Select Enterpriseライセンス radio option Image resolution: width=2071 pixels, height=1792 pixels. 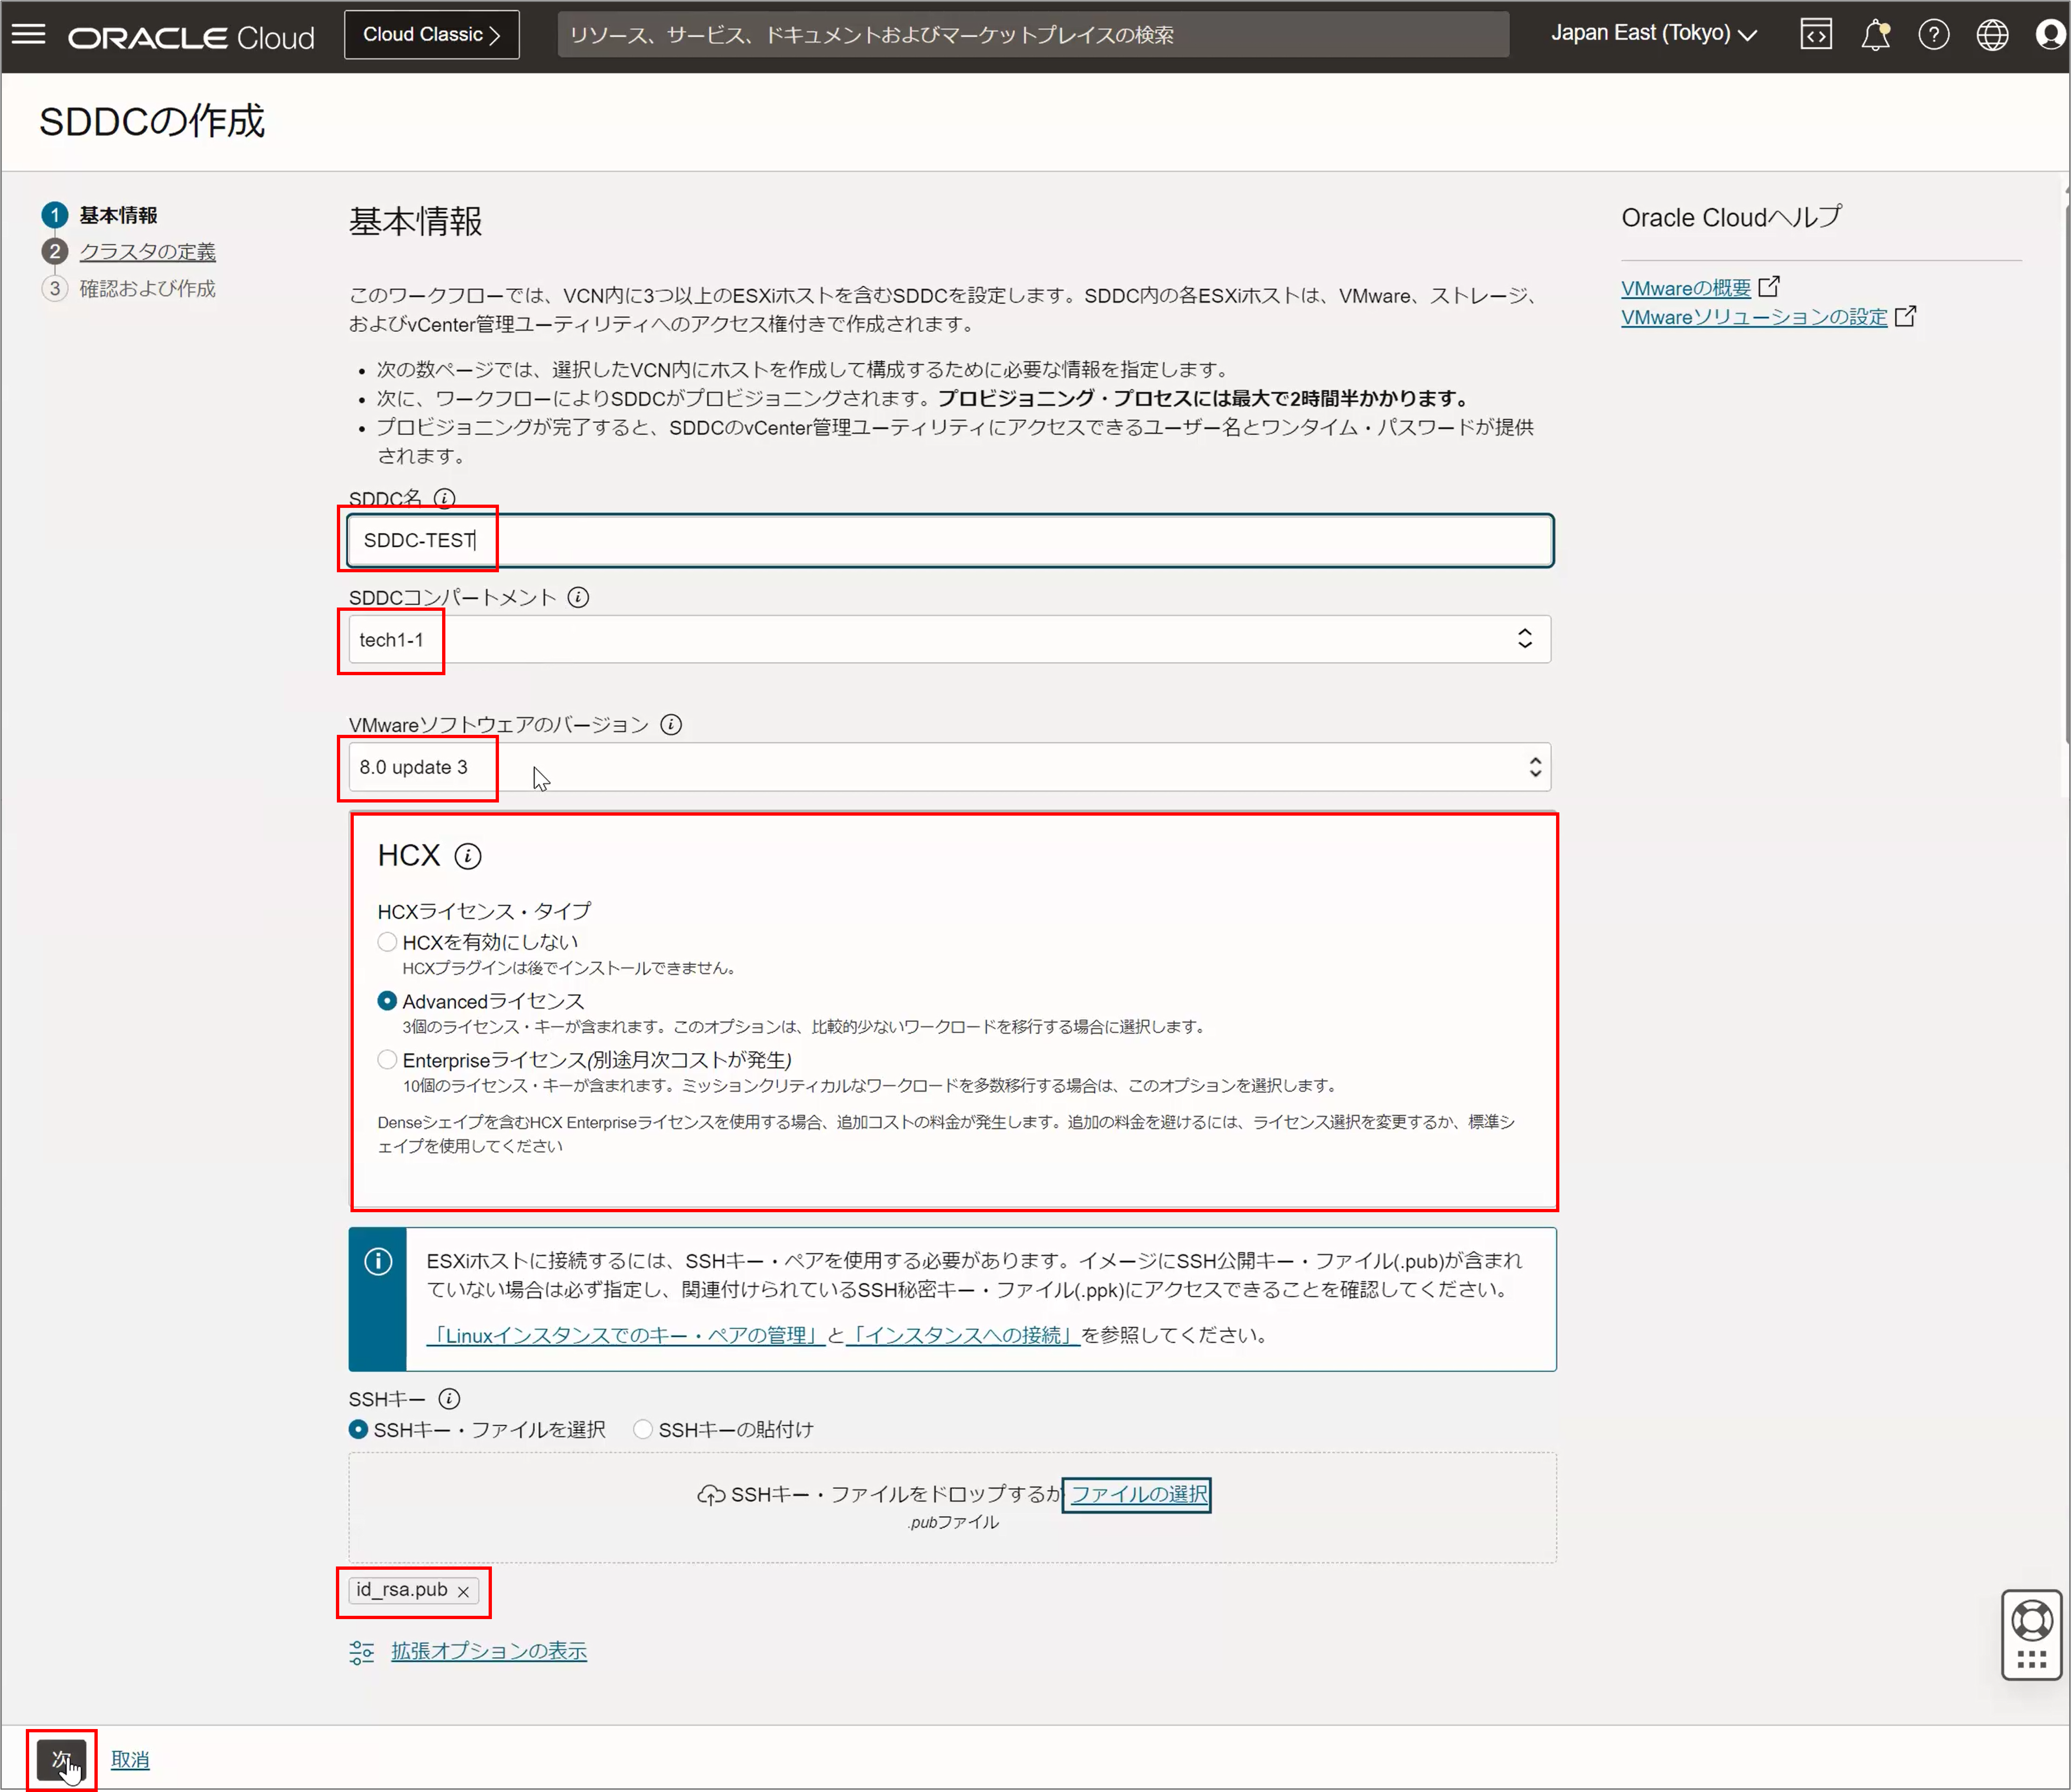tap(387, 1060)
